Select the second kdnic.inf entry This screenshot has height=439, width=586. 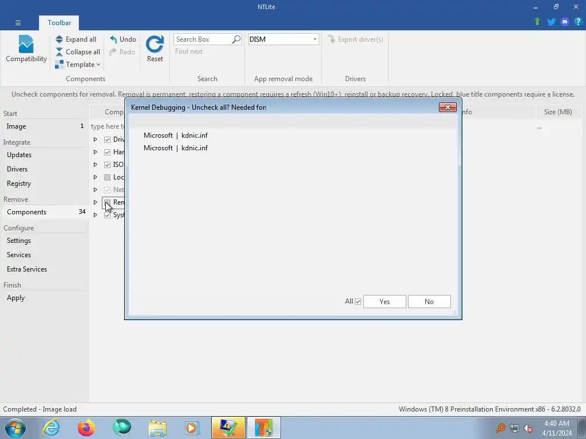coord(176,148)
